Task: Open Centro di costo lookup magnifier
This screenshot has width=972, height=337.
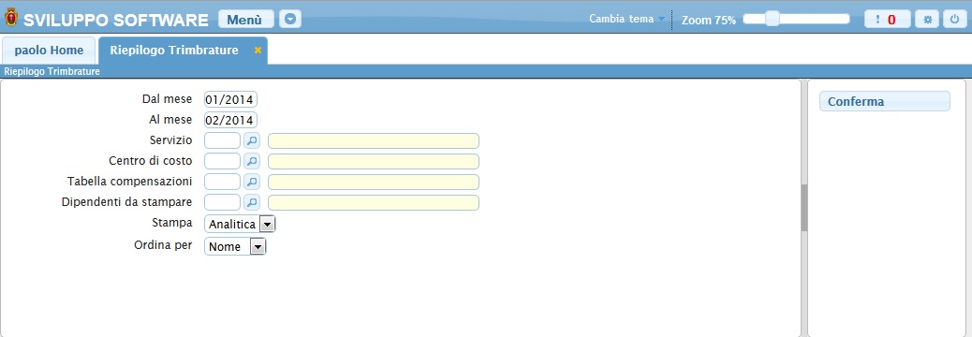Action: click(x=252, y=161)
